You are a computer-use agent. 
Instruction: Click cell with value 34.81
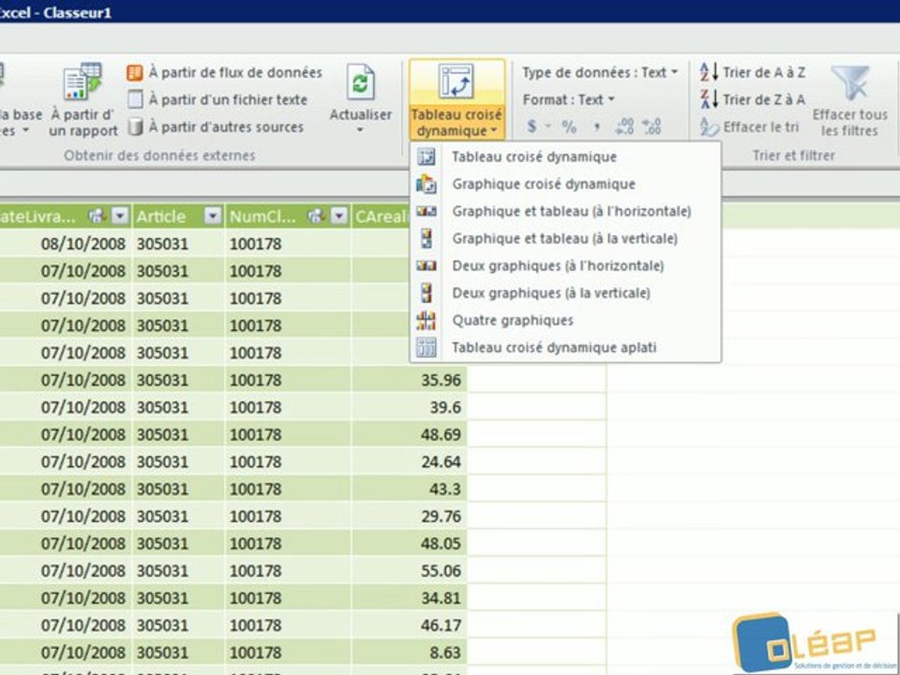[x=410, y=598]
